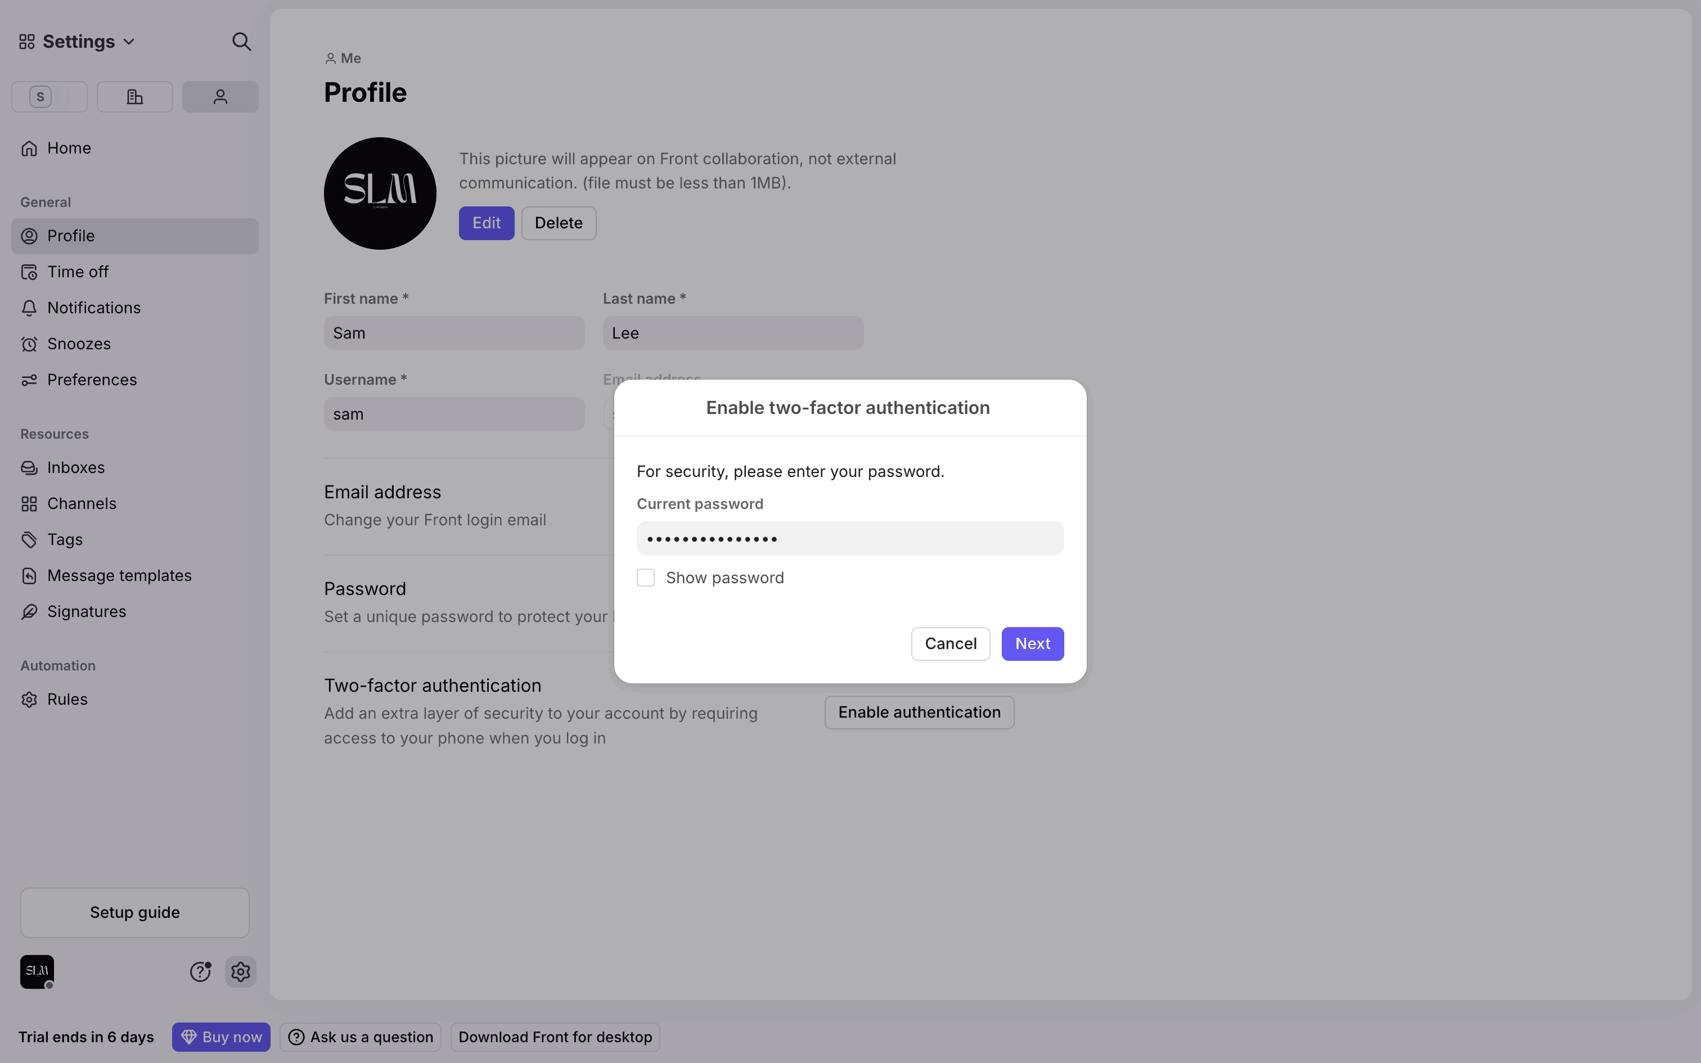Click the search magnifier icon
Image resolution: width=1701 pixels, height=1063 pixels.
click(x=241, y=42)
